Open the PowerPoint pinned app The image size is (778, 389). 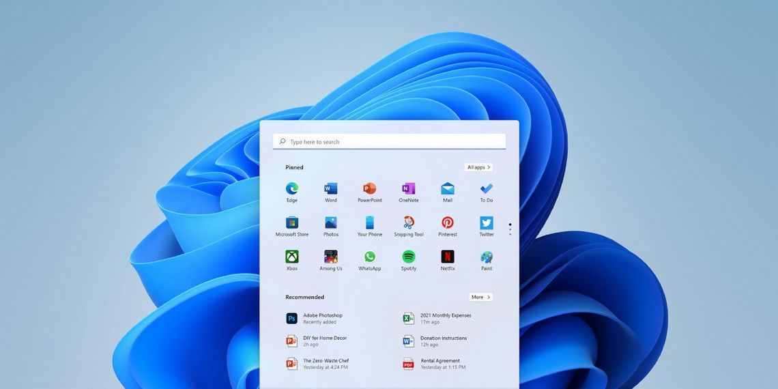coord(370,192)
